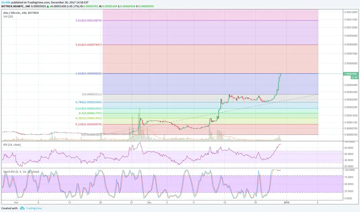Click the +0.00001408 (+39.17%) change value
Image resolution: width=360 pixels, height=212 pixels.
(x=64, y=6)
